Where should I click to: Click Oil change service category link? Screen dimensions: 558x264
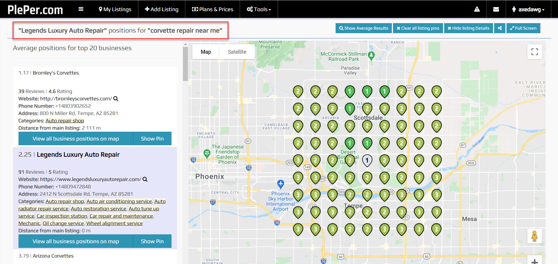(63, 223)
